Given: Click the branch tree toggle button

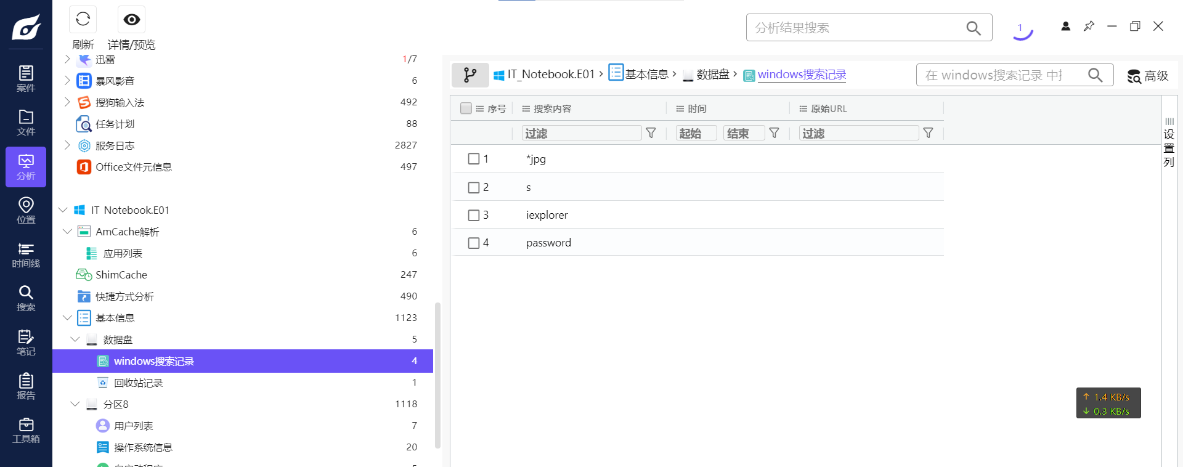Looking at the screenshot, I should (470, 75).
